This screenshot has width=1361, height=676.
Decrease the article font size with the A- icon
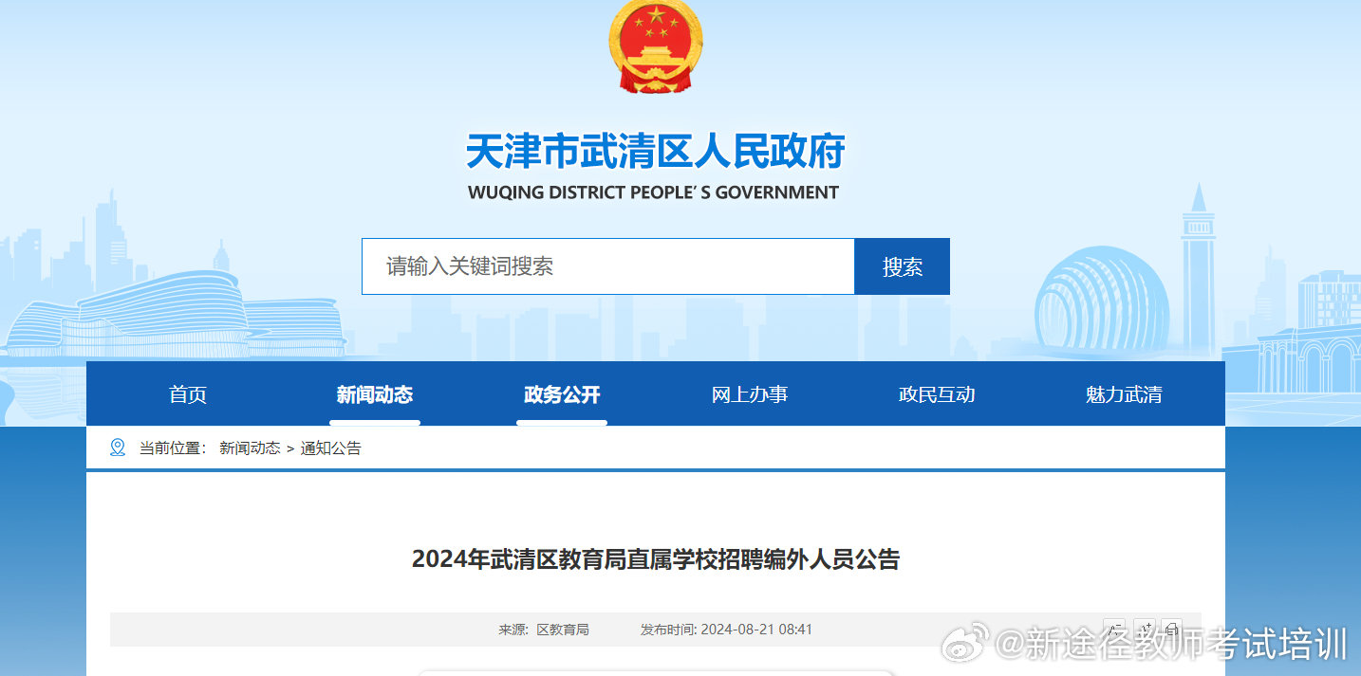[x=1114, y=629]
